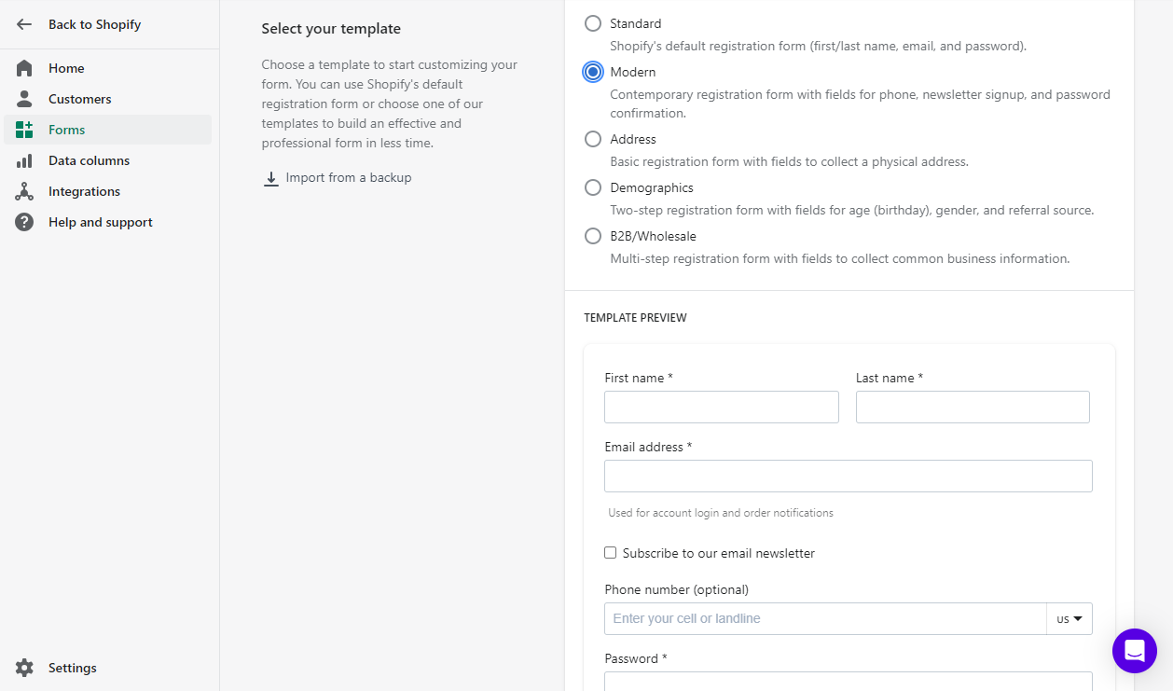Viewport: 1173px width, 691px height.
Task: Select the Standard template radio button
Action: click(593, 23)
